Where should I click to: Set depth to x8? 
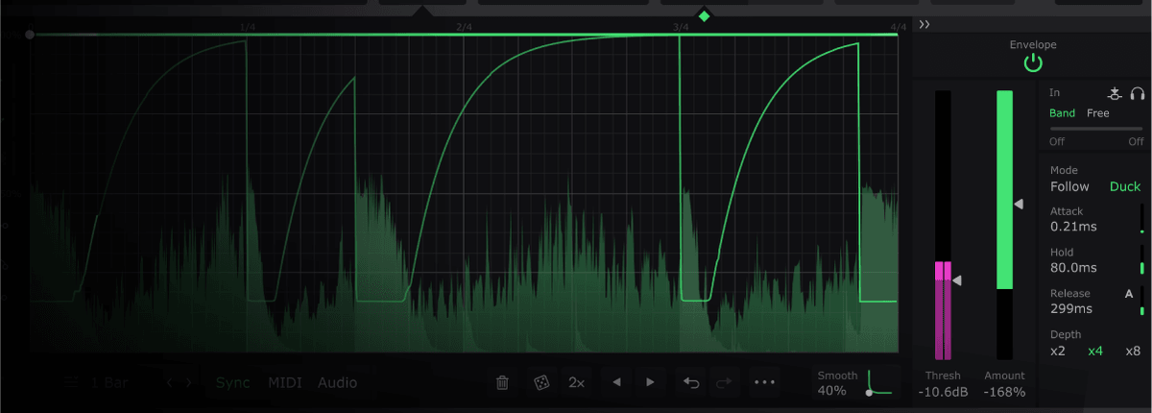click(x=1133, y=352)
